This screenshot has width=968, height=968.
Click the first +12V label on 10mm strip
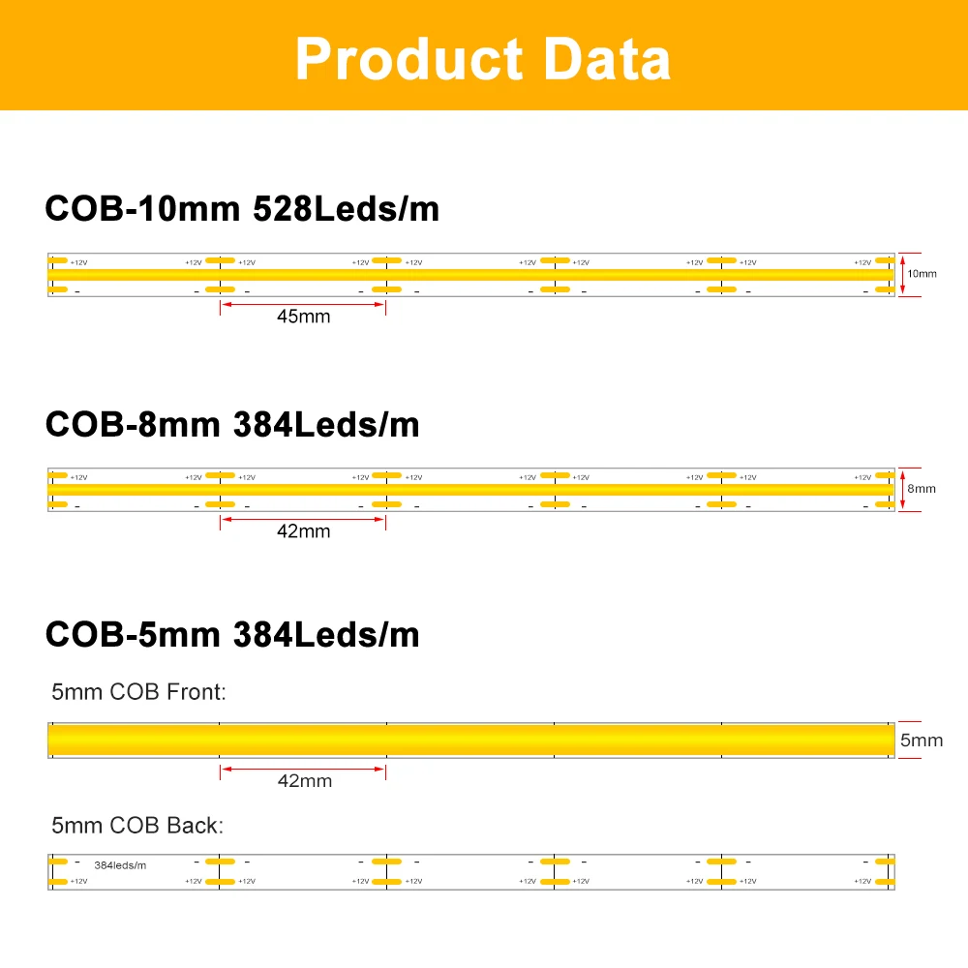pyautogui.click(x=79, y=263)
